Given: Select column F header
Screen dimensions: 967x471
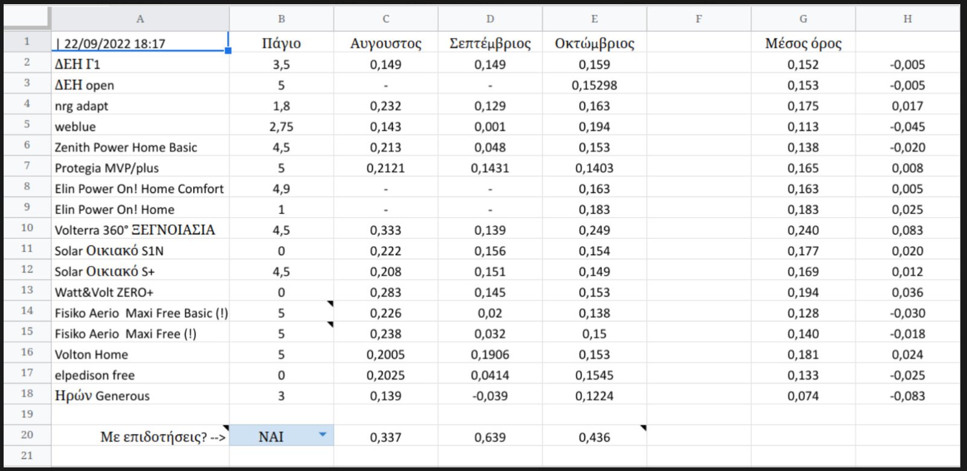Looking at the screenshot, I should click(x=699, y=19).
